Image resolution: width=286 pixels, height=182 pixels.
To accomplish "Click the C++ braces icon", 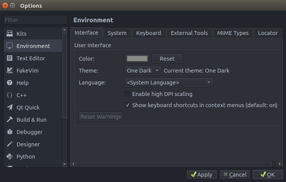I will [x=10, y=95].
